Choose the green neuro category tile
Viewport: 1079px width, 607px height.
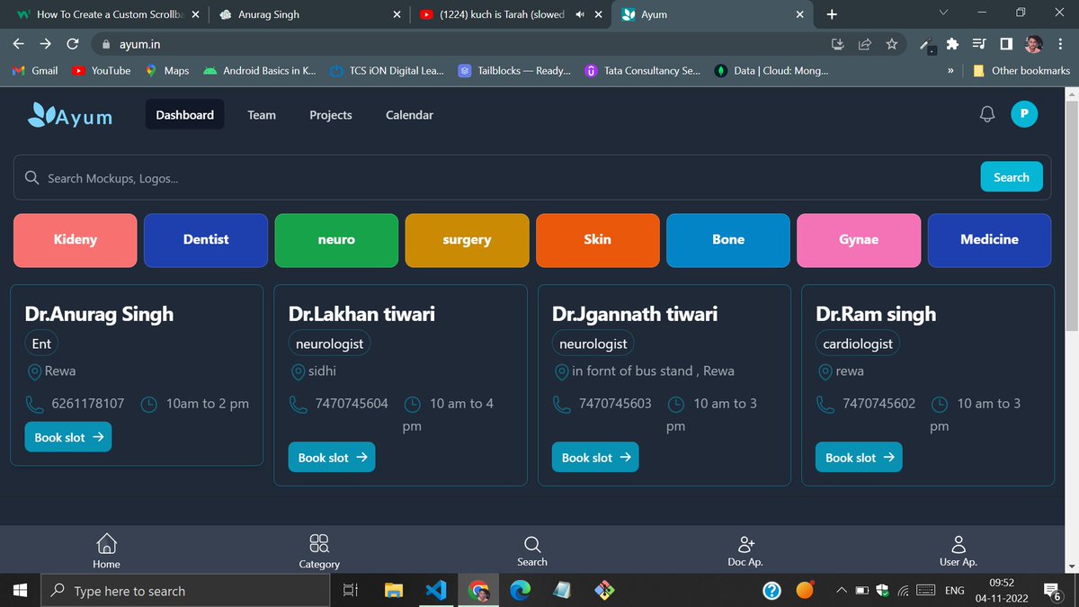(x=336, y=240)
